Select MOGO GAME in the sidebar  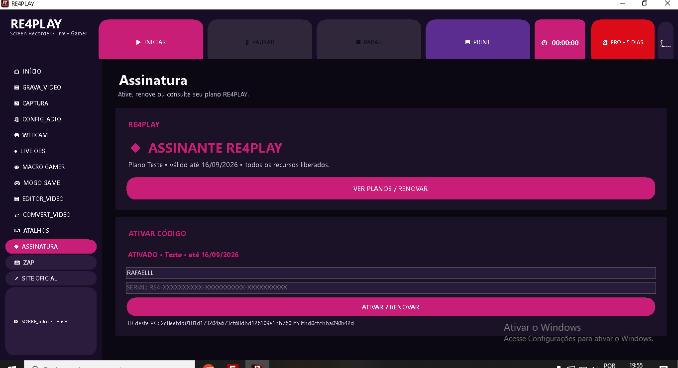tap(51, 183)
